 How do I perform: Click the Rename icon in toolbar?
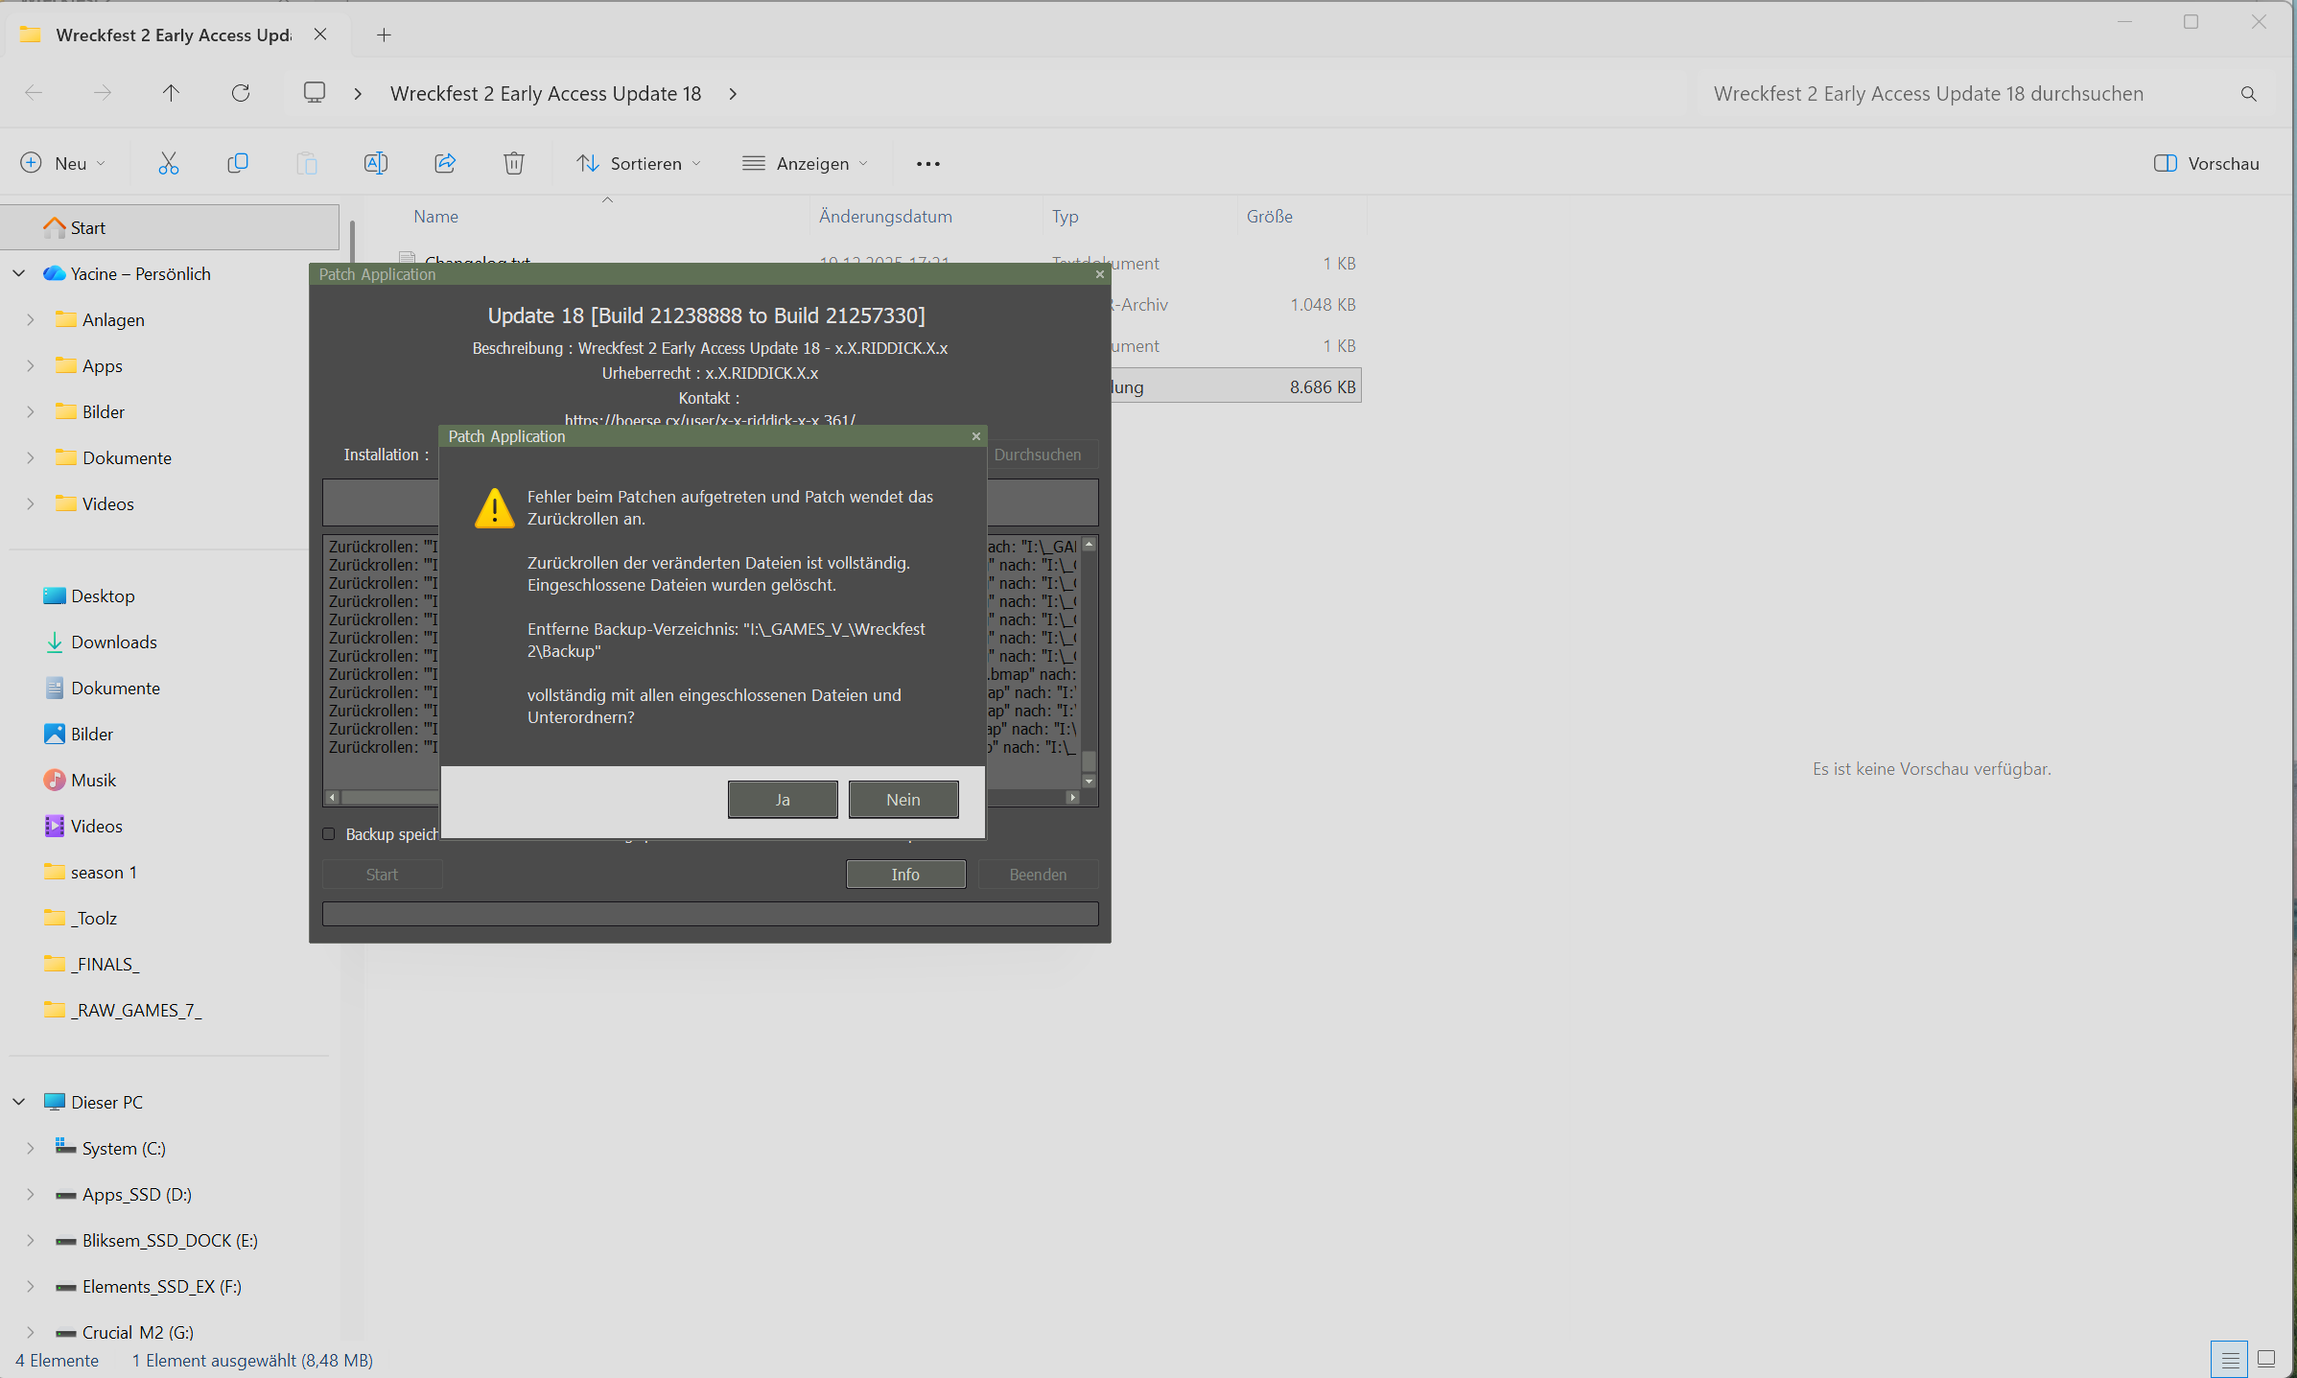pos(376,163)
